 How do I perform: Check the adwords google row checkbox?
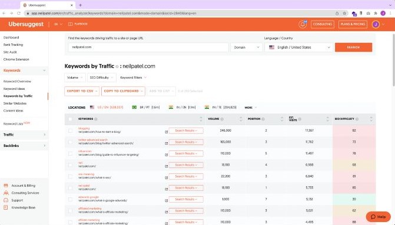coord(70,199)
